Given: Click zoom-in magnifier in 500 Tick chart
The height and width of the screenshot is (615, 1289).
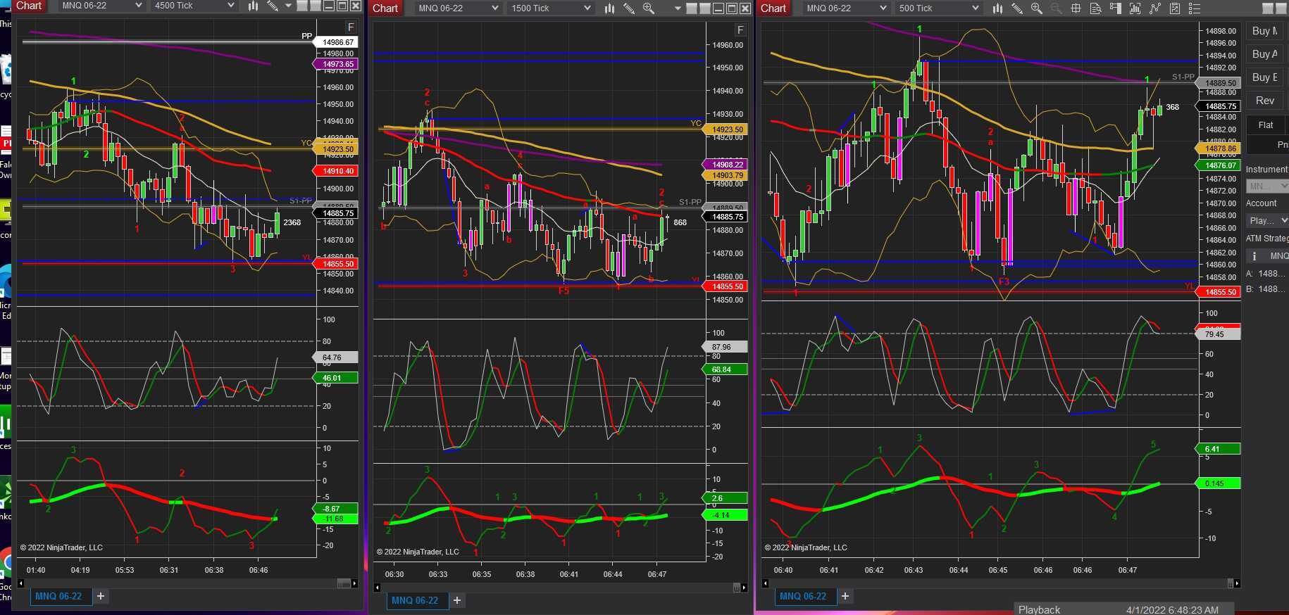Looking at the screenshot, I should (1037, 8).
